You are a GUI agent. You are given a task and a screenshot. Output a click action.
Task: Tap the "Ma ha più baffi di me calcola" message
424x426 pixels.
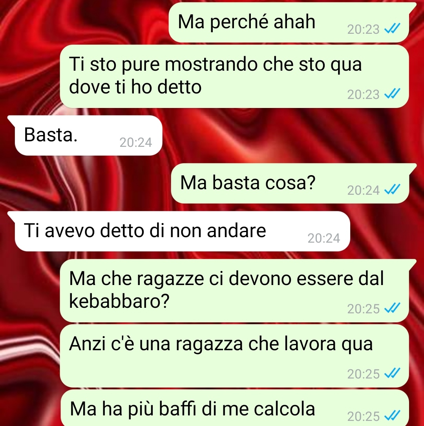(x=234, y=408)
